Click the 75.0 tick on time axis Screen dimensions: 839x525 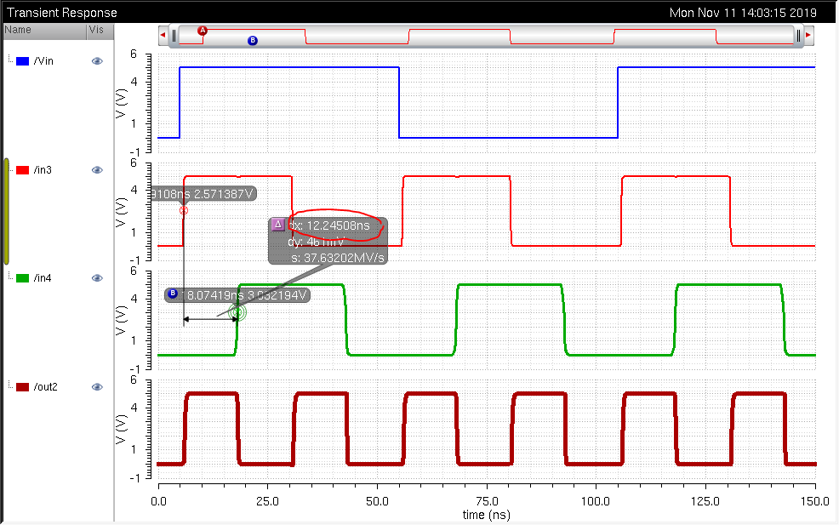point(487,501)
